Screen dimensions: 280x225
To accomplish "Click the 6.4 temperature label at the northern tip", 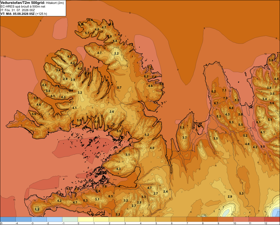I will 90,20.
